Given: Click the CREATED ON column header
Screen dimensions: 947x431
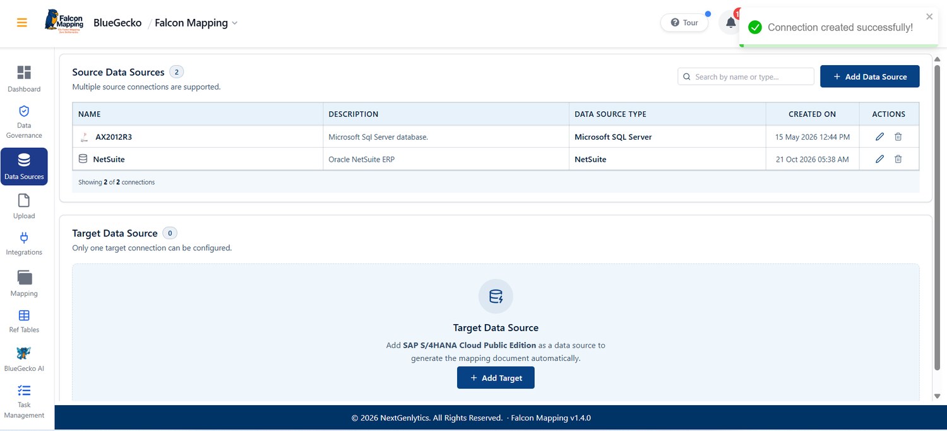Looking at the screenshot, I should 812,114.
